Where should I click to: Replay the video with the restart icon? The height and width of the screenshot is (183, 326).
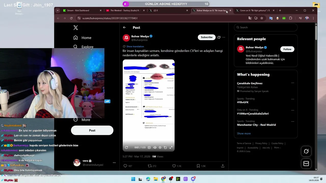[126, 147]
